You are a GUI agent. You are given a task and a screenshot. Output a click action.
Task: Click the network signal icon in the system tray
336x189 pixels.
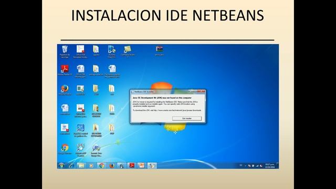tap(257, 166)
